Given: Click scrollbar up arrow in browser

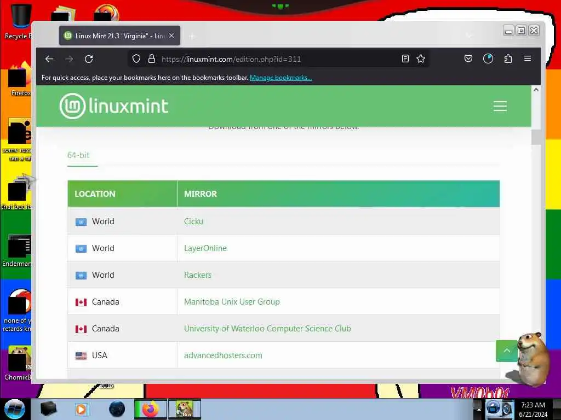Looking at the screenshot, I should point(536,90).
